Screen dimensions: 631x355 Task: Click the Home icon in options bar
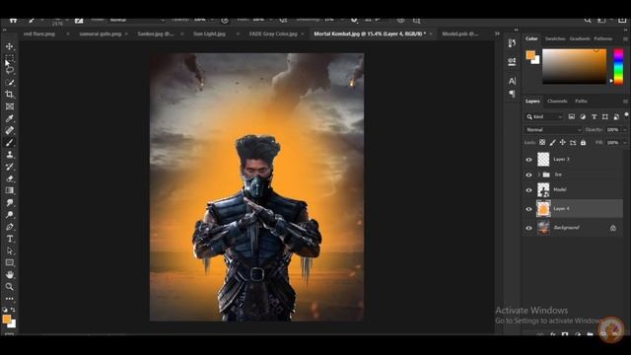point(13,20)
